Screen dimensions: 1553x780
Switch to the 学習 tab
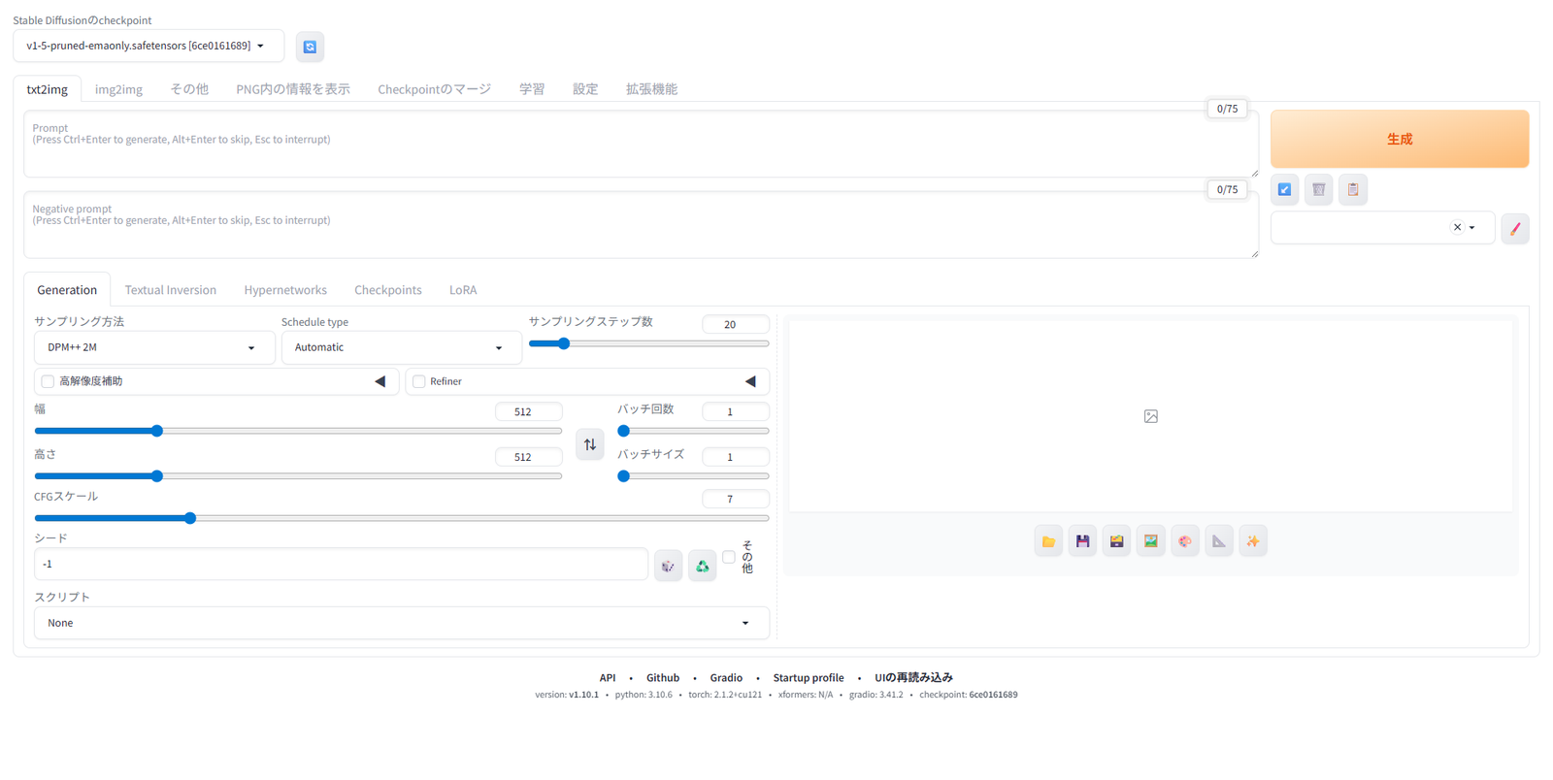coord(532,89)
